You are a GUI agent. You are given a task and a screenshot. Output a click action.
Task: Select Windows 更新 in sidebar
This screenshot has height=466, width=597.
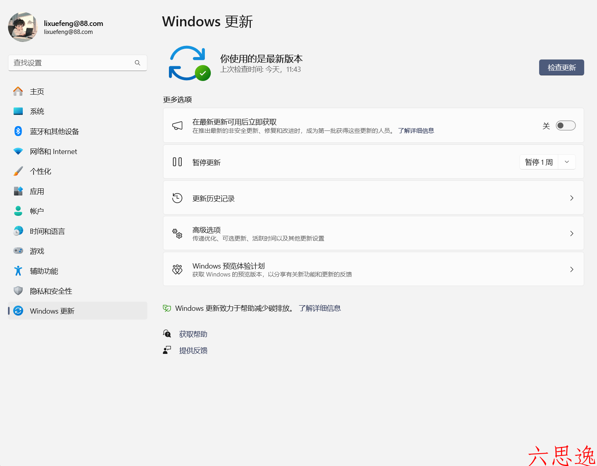(x=77, y=311)
